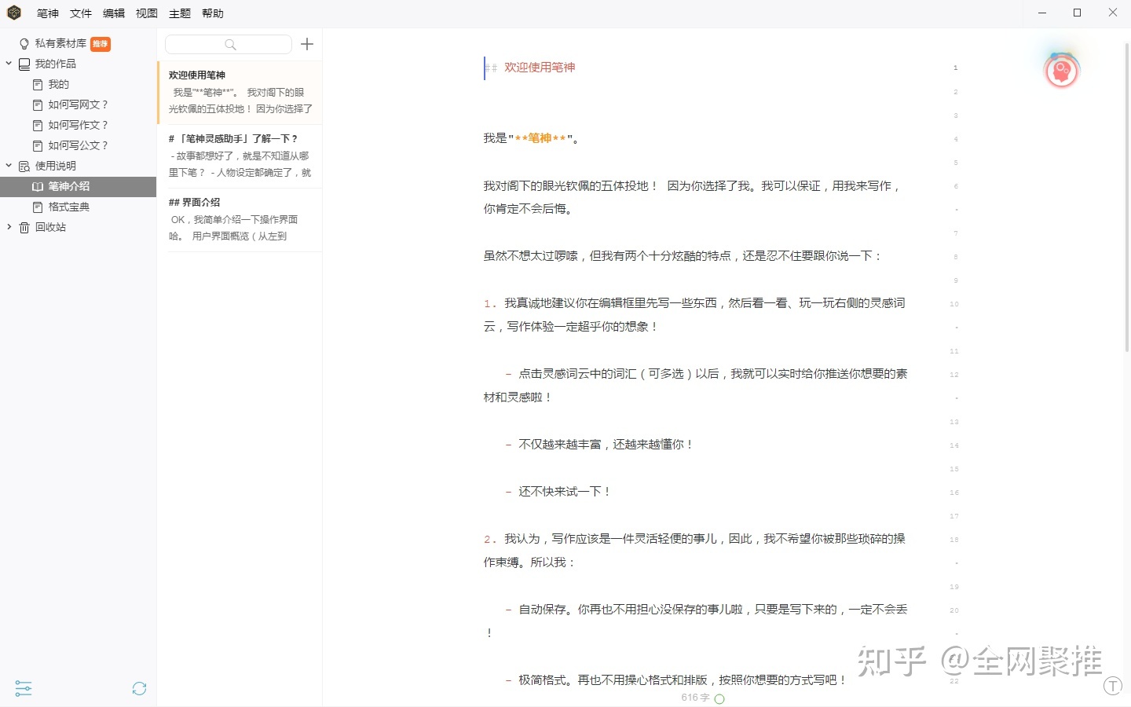The image size is (1131, 707).
Task: Click the 616 字 word count
Action: tap(695, 698)
